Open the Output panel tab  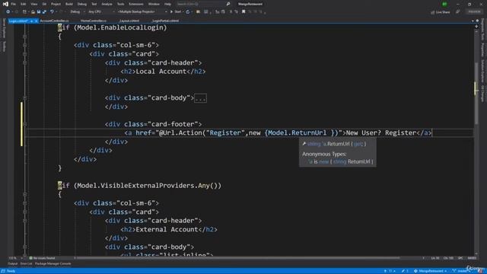12,264
